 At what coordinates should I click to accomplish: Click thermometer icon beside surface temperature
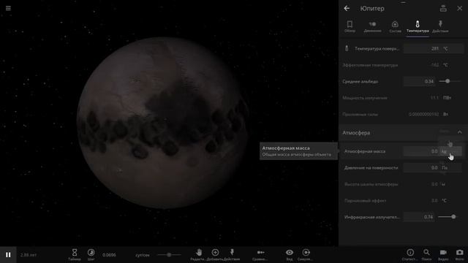[x=347, y=48]
